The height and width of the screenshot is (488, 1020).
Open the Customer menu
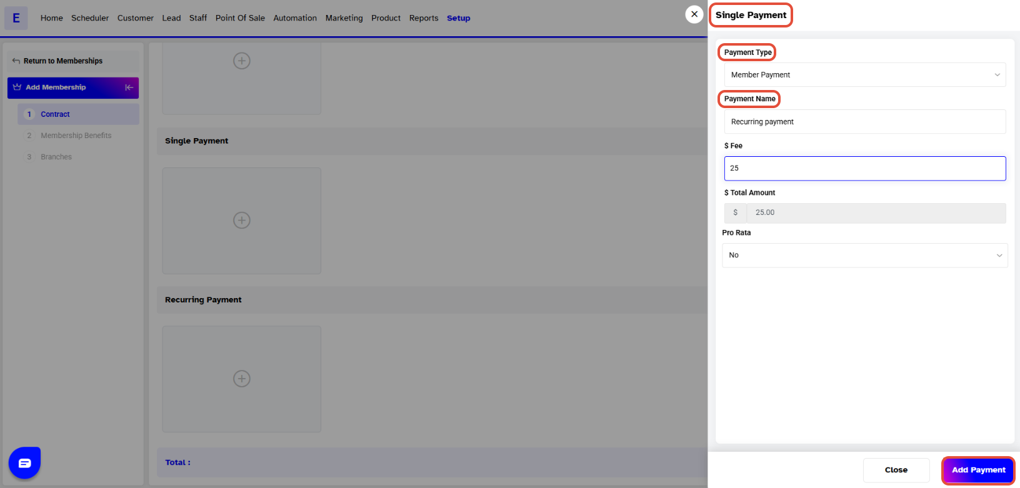tap(136, 18)
